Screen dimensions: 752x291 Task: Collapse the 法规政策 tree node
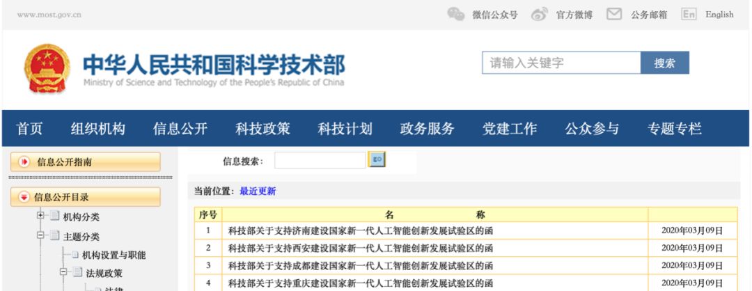tap(63, 272)
